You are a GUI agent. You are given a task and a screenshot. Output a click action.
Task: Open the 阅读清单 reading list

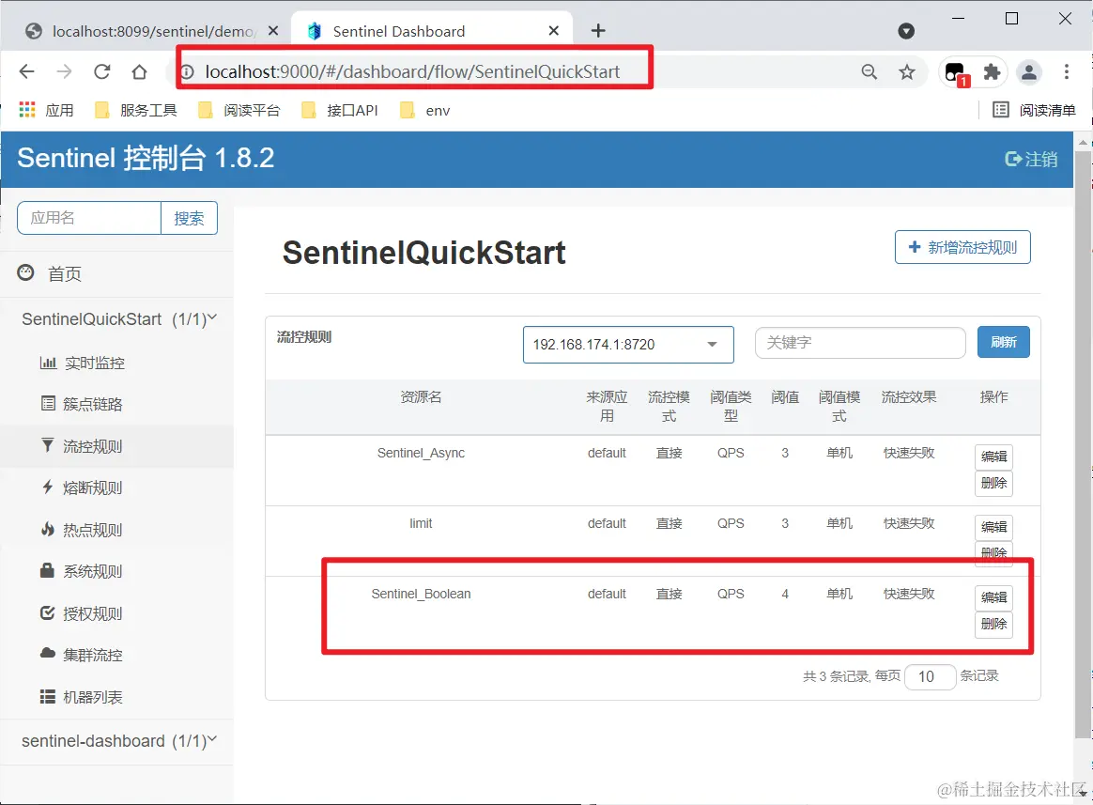pyautogui.click(x=1035, y=110)
